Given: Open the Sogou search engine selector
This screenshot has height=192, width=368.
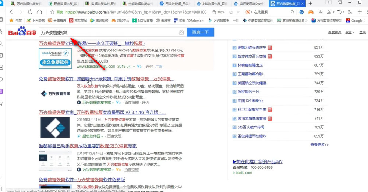Looking at the screenshot, I should pos(248,12).
